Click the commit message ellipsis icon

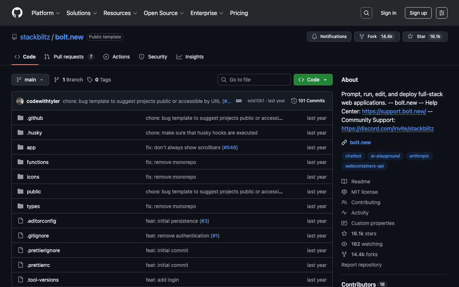[239, 101]
